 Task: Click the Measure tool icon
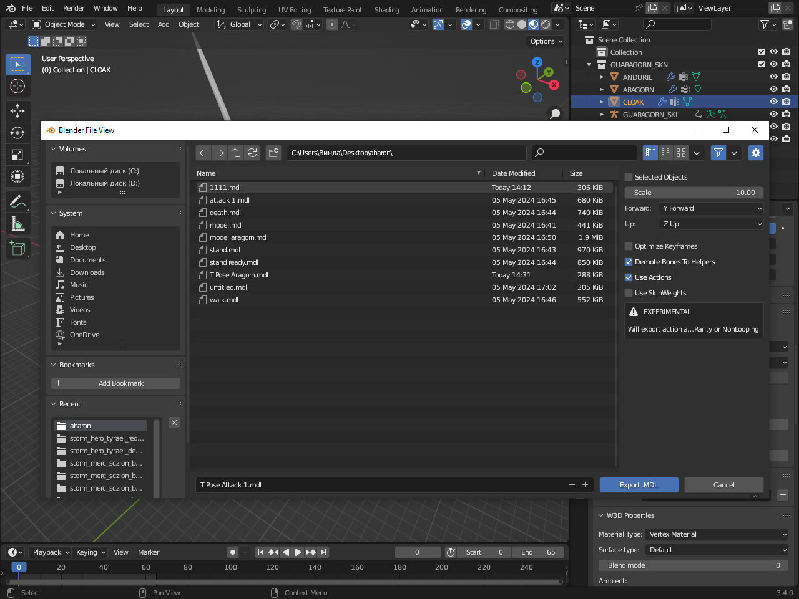pos(17,224)
